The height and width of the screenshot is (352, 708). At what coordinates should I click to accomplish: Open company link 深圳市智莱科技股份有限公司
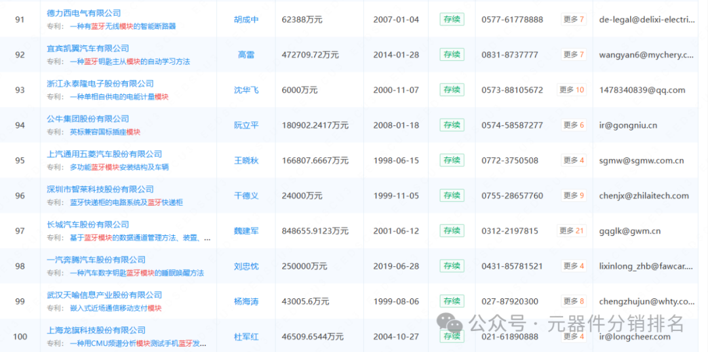tap(100, 189)
